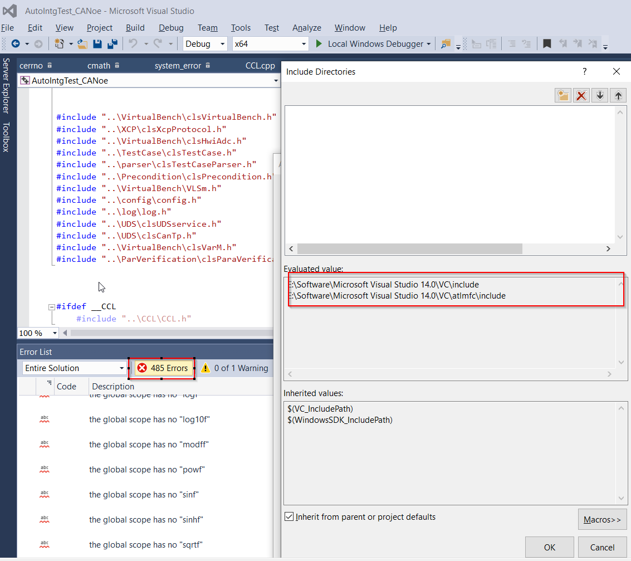
Task: Click the Open File folder icon
Action: tap(82, 44)
